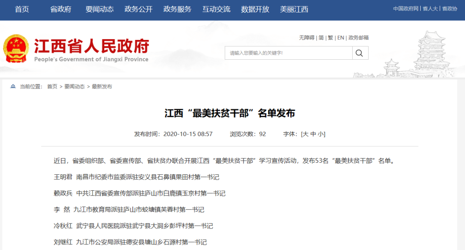Screen dimensions: 465x250
Task: Click the line starting with 王明君
Action: [136, 177]
